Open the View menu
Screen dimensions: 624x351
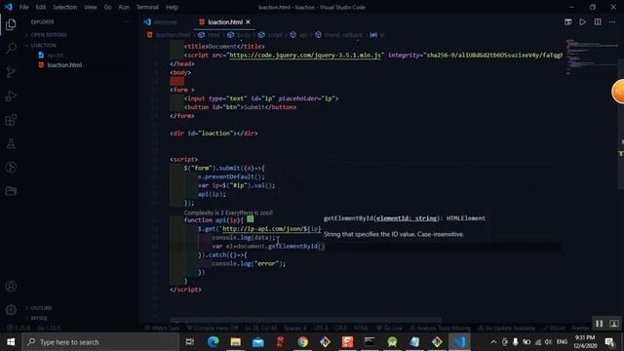(91, 7)
